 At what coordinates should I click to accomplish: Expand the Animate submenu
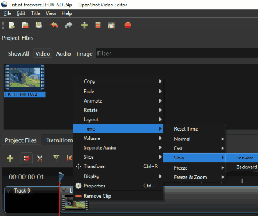coord(118,101)
